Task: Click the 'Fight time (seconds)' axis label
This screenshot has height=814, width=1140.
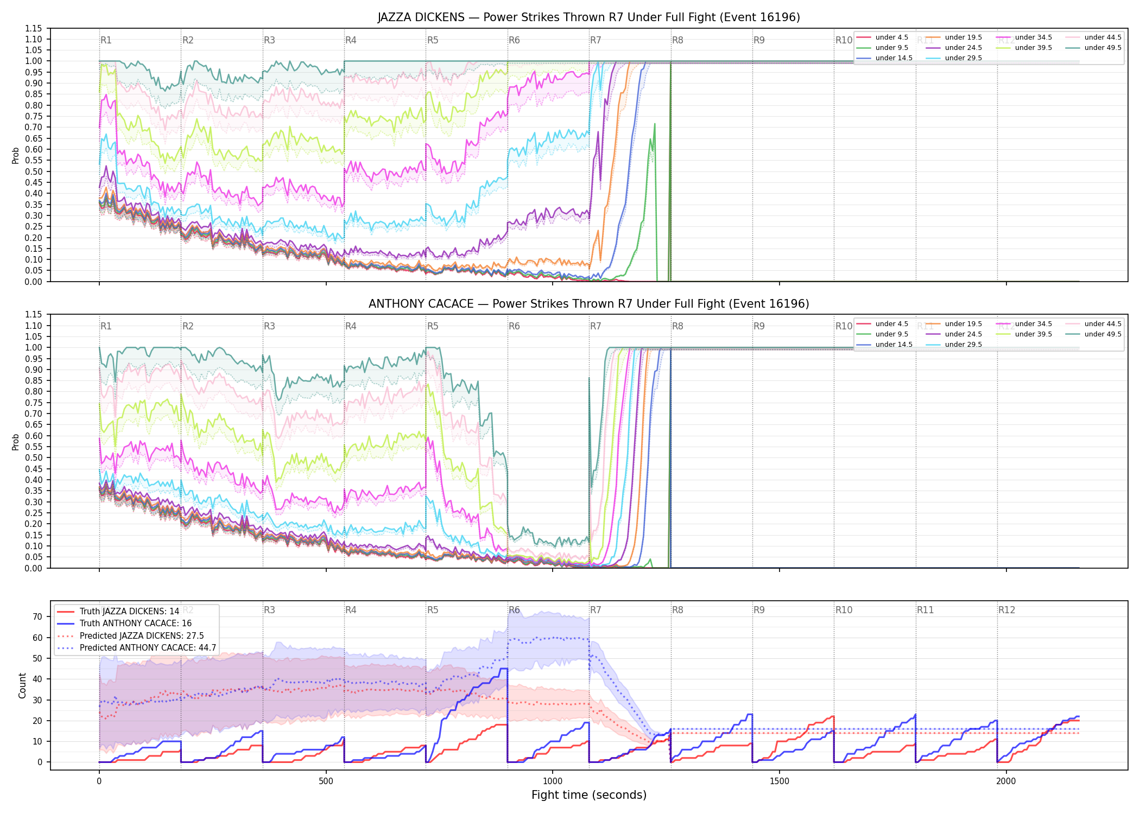Action: [589, 795]
